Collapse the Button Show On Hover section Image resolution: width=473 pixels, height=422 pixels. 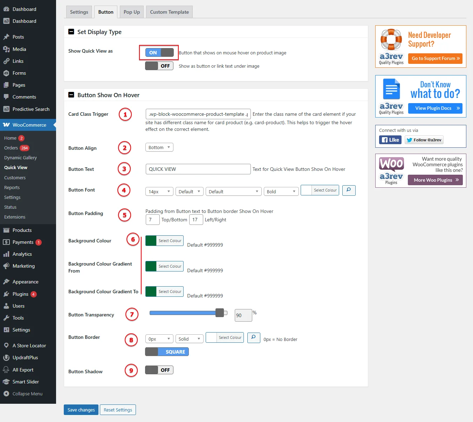pyautogui.click(x=71, y=95)
